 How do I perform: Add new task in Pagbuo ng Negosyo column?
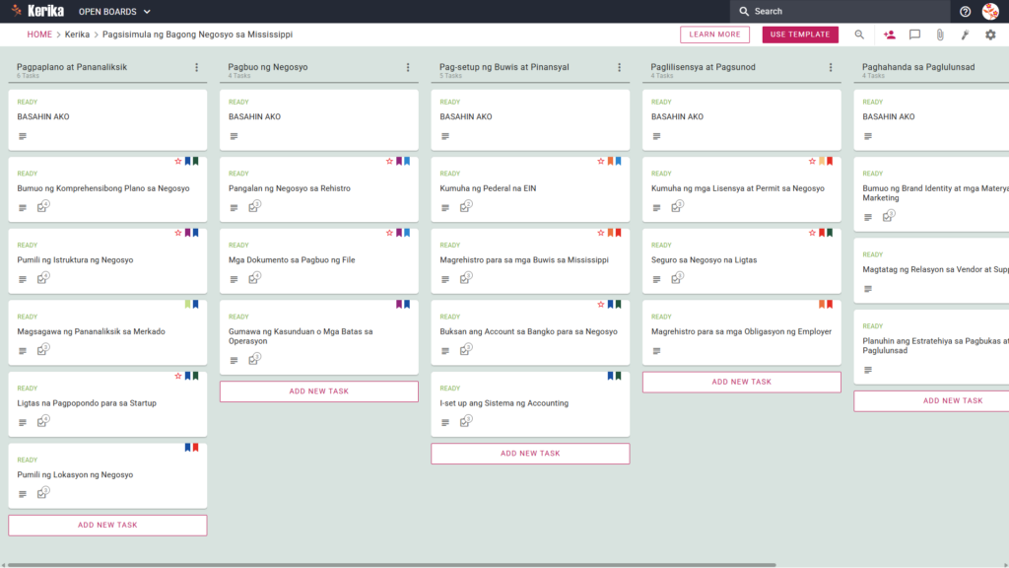[x=319, y=390]
